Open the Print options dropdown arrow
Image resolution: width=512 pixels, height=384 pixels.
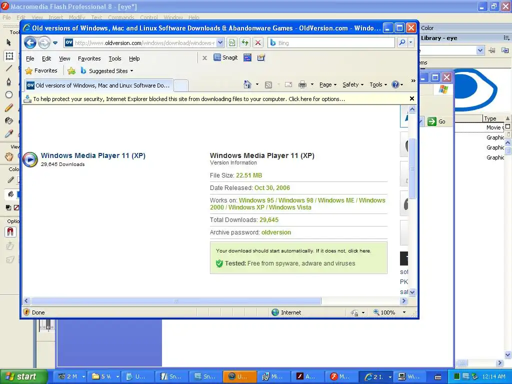click(312, 84)
